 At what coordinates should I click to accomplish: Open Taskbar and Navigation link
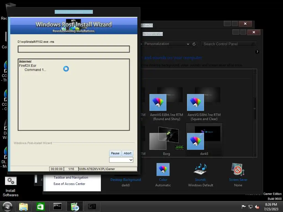click(71, 177)
